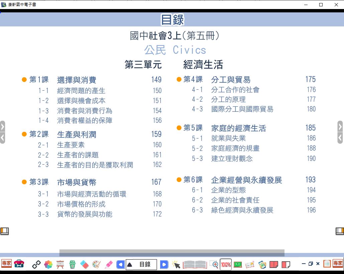Viewport: 344px width, 274px height.
Task: Open the easel whiteboard icon
Action: (x=61, y=264)
